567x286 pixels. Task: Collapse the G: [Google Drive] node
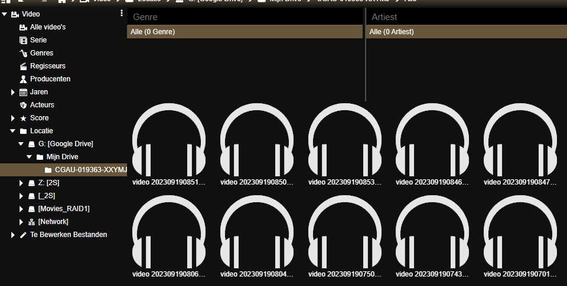(21, 144)
